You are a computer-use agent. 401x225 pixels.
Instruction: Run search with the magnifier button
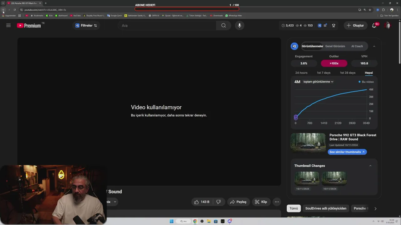[x=223, y=26]
